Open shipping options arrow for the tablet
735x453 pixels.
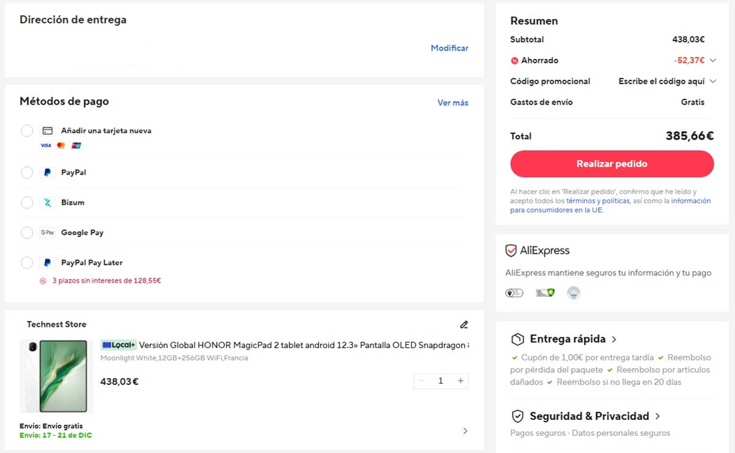tap(465, 431)
